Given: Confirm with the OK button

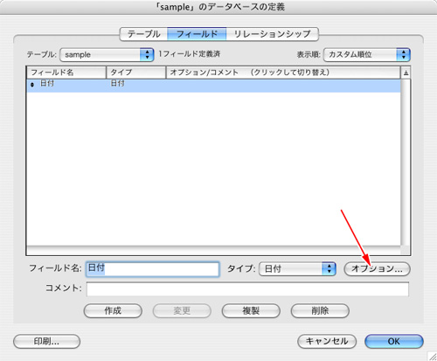Looking at the screenshot, I should [x=394, y=342].
